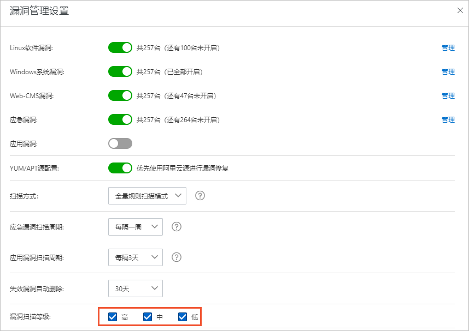Enable the 应用漏洞 switch

(120, 143)
